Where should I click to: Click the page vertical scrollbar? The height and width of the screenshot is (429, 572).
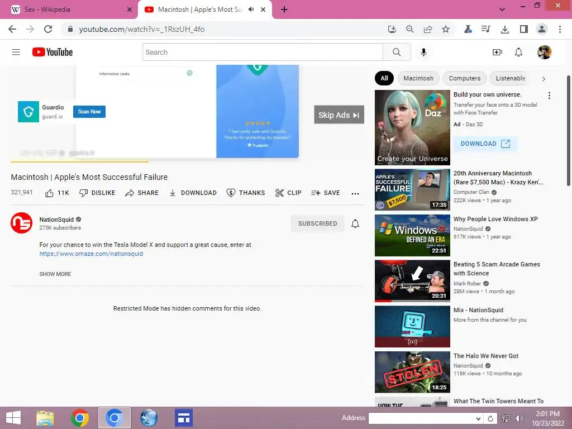(568, 131)
